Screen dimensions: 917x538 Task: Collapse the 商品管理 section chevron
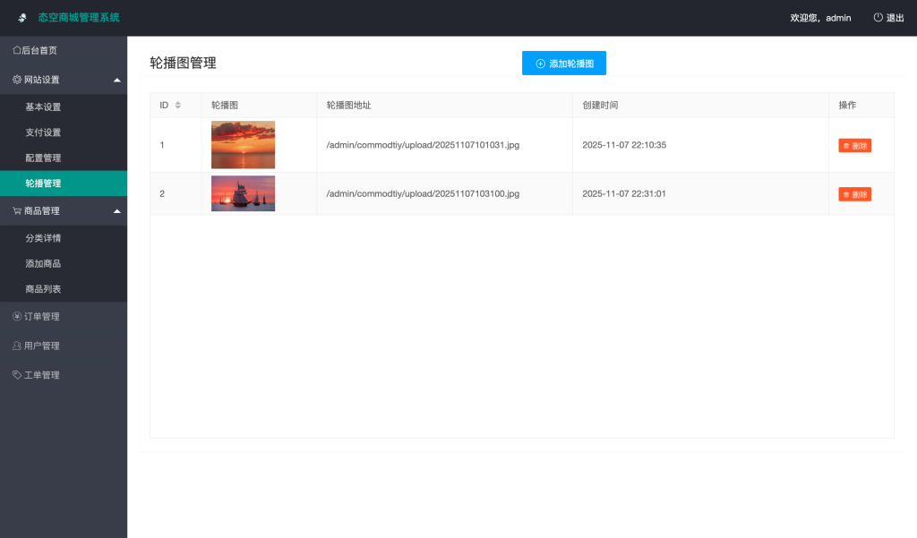[116, 210]
